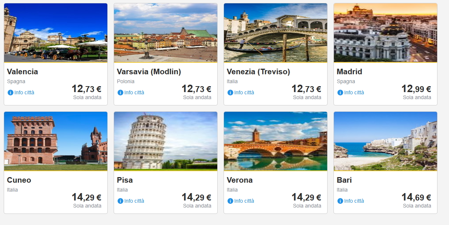Select the 12,99 € Madrid fare
Screen dimensions: 449x225
pos(416,89)
